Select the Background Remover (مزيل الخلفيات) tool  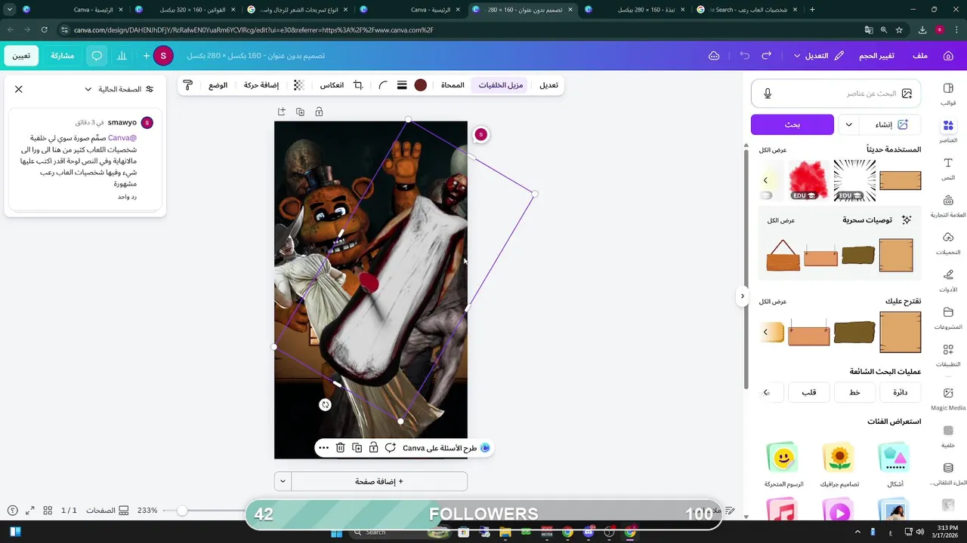(501, 85)
